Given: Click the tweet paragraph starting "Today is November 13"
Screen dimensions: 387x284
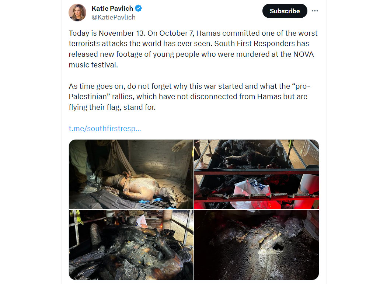Looking at the screenshot, I should pyautogui.click(x=193, y=49).
